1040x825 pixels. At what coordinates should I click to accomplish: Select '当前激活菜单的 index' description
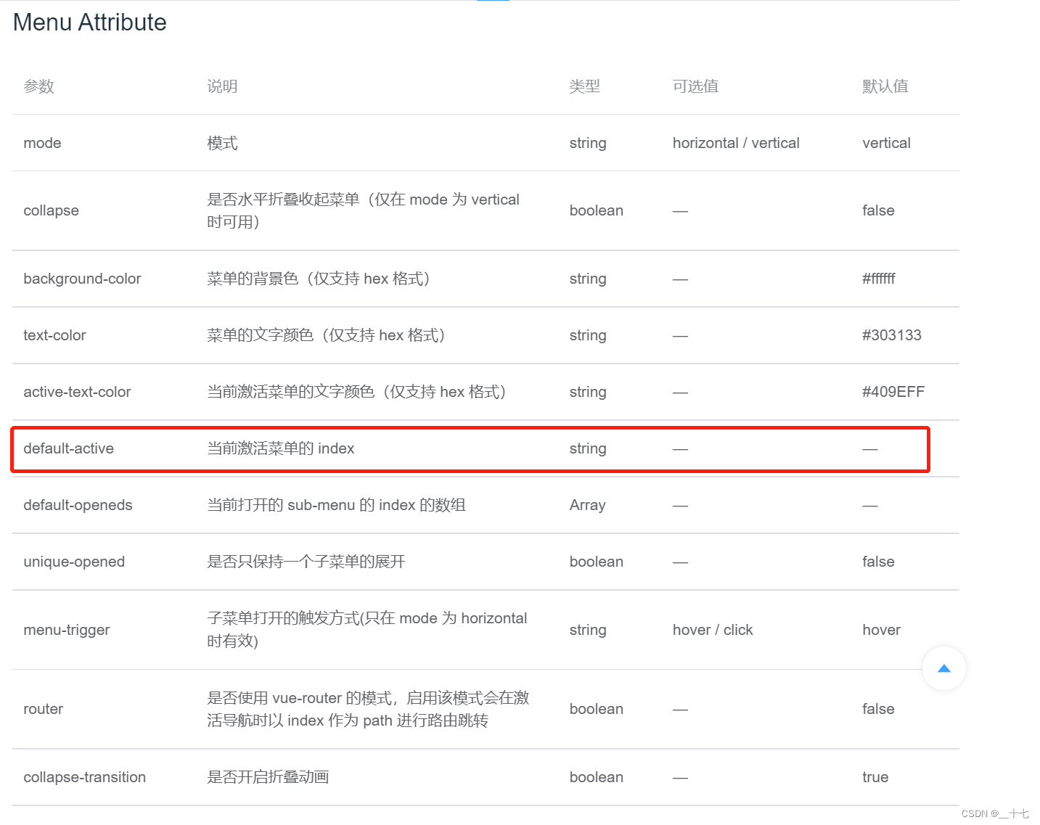(x=280, y=448)
